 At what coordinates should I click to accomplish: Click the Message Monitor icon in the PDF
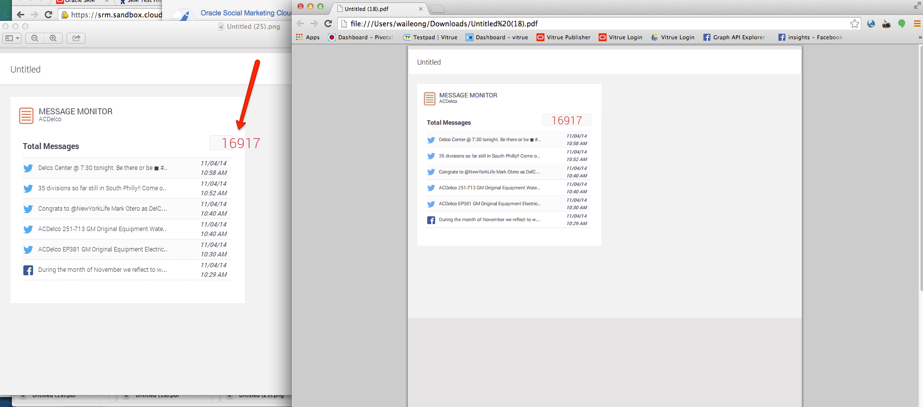coord(430,98)
